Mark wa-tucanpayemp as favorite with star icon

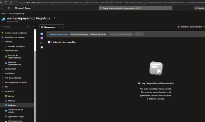point(54,18)
